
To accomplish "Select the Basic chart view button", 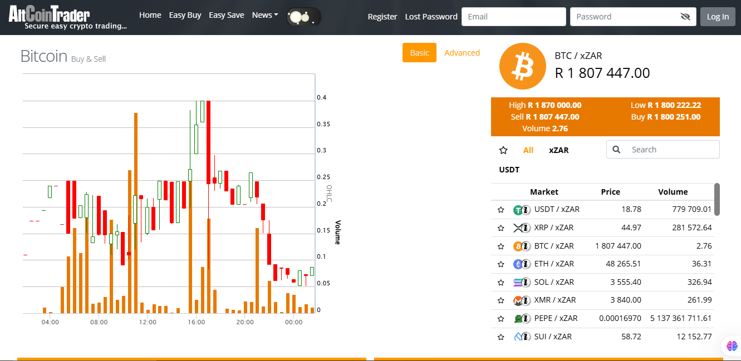I will click(x=419, y=53).
